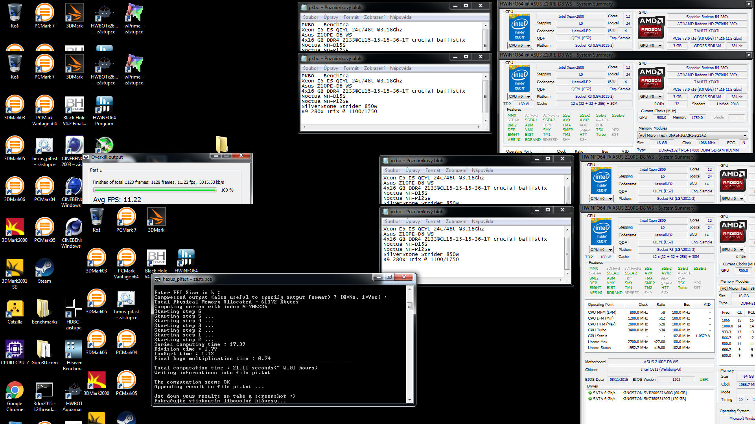Open Úpravy menu in Notepad showing PKBO and R9 280x lines

coord(331,68)
